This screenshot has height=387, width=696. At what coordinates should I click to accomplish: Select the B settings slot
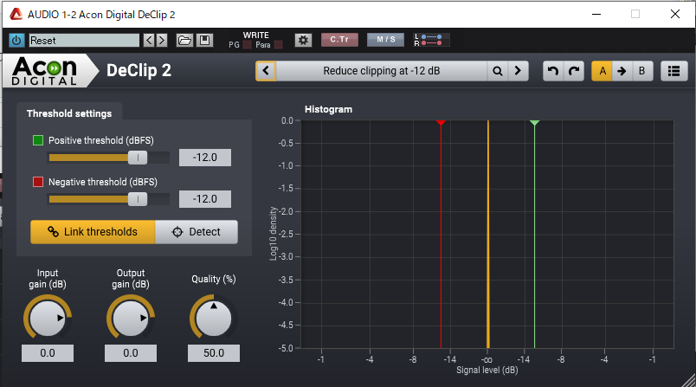click(641, 71)
